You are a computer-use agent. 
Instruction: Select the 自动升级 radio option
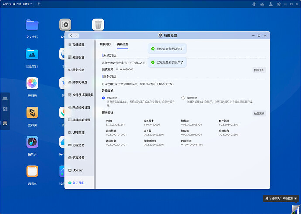click(103, 98)
